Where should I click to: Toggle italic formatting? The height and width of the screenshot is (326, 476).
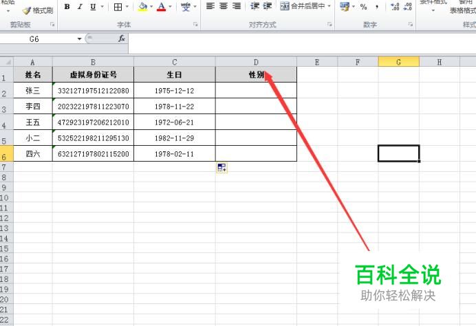80,6
